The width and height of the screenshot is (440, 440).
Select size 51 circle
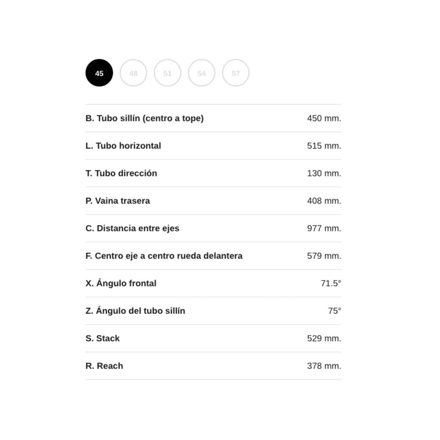(x=168, y=73)
